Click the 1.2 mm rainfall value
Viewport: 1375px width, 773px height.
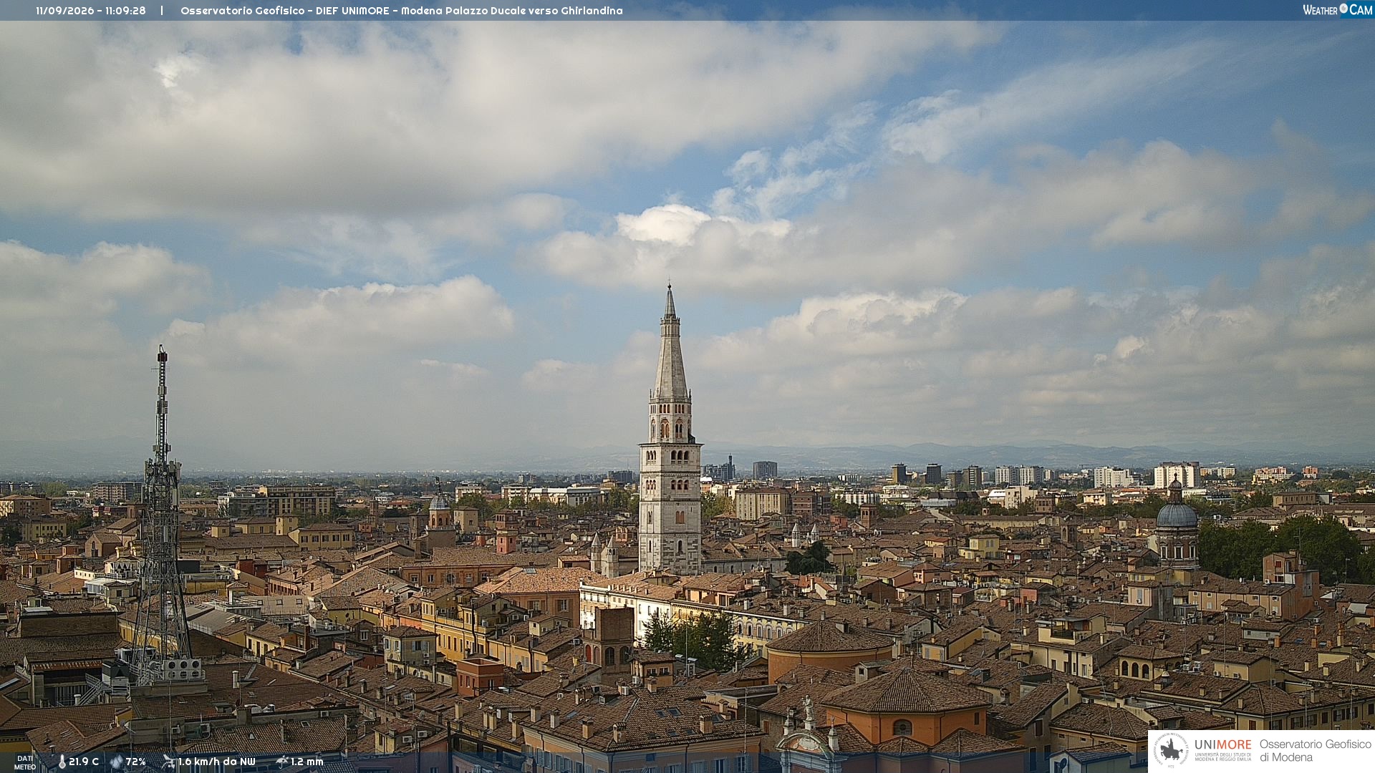pos(307,762)
